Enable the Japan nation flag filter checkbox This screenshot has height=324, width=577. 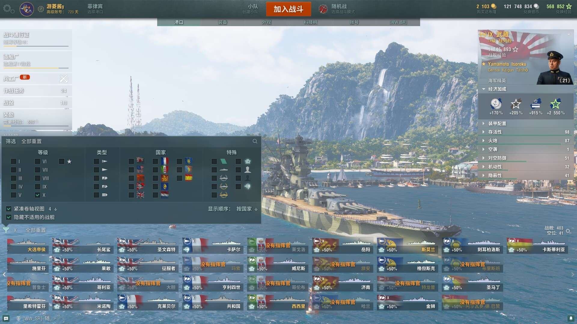click(x=131, y=161)
